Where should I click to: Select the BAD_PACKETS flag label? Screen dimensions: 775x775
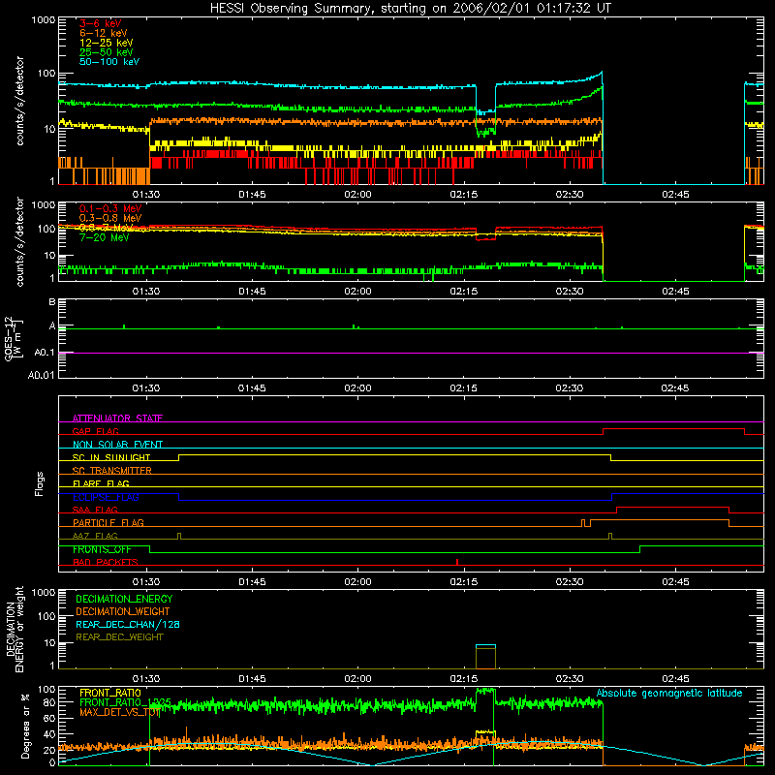[x=106, y=562]
